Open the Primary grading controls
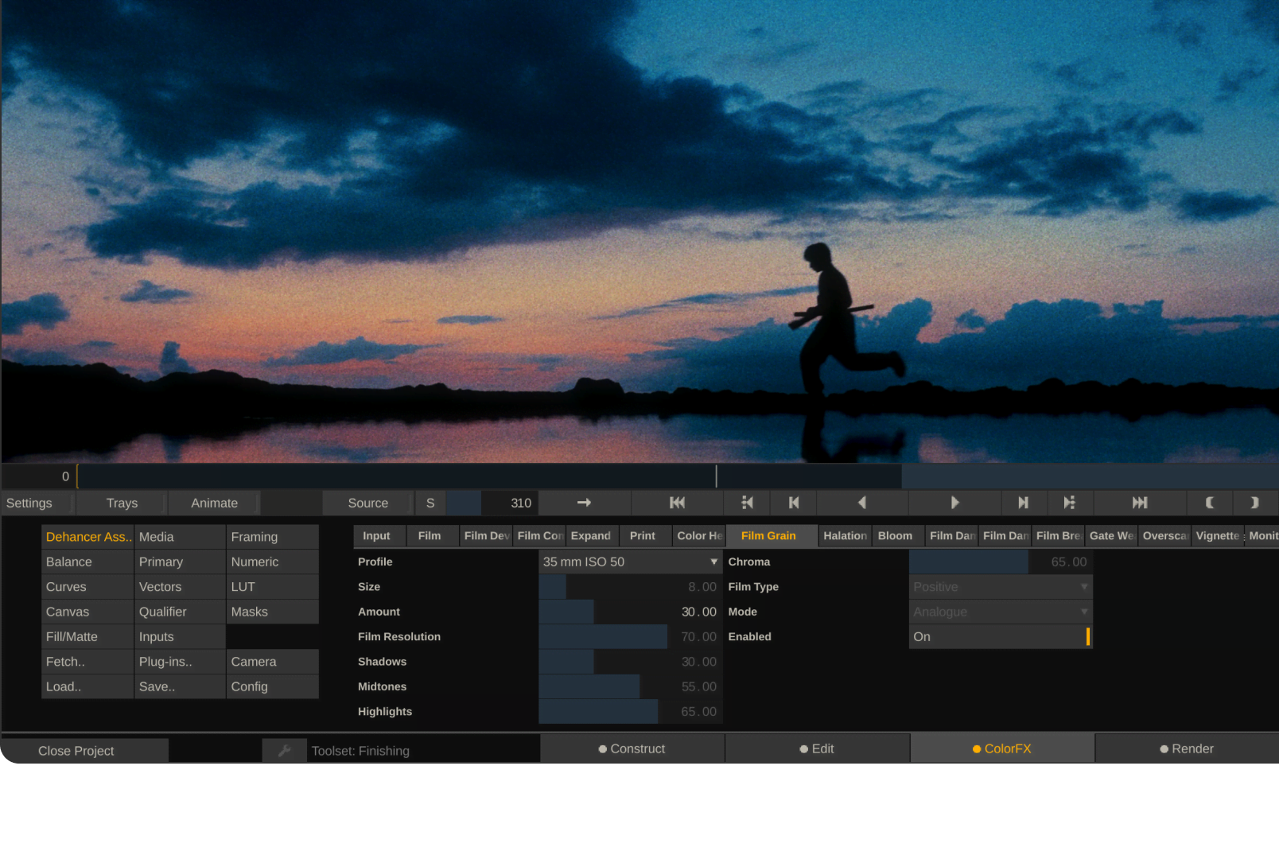Viewport: 1279px width, 859px height. point(180,562)
